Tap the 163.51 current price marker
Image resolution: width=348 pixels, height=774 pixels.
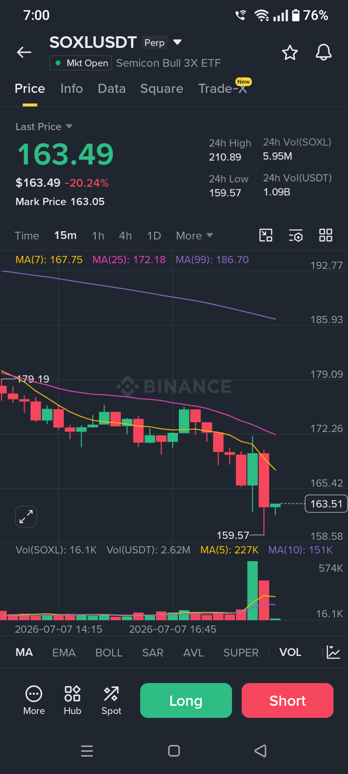[326, 504]
